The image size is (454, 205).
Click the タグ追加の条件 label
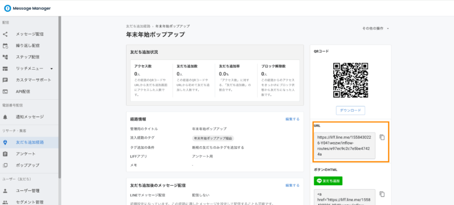coord(142,148)
